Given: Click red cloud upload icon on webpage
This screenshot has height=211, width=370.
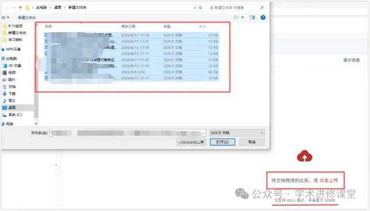Looking at the screenshot, I should click(x=304, y=156).
